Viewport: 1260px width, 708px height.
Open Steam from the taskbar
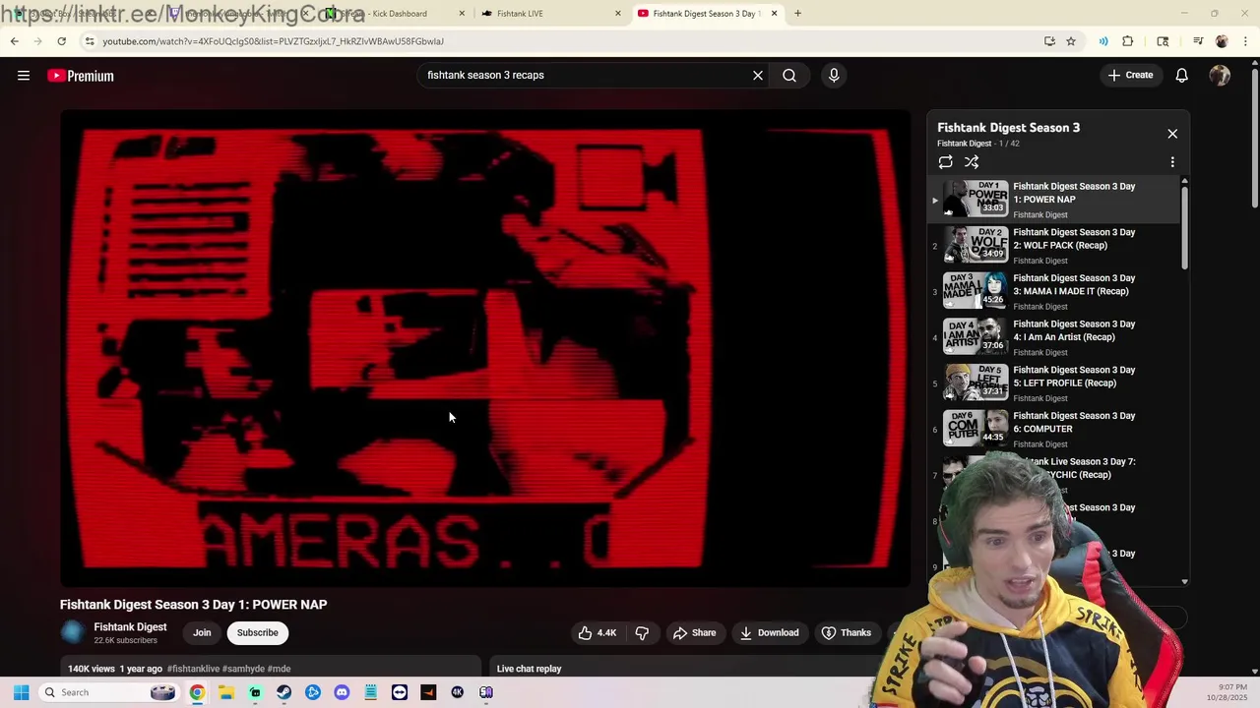(x=283, y=692)
